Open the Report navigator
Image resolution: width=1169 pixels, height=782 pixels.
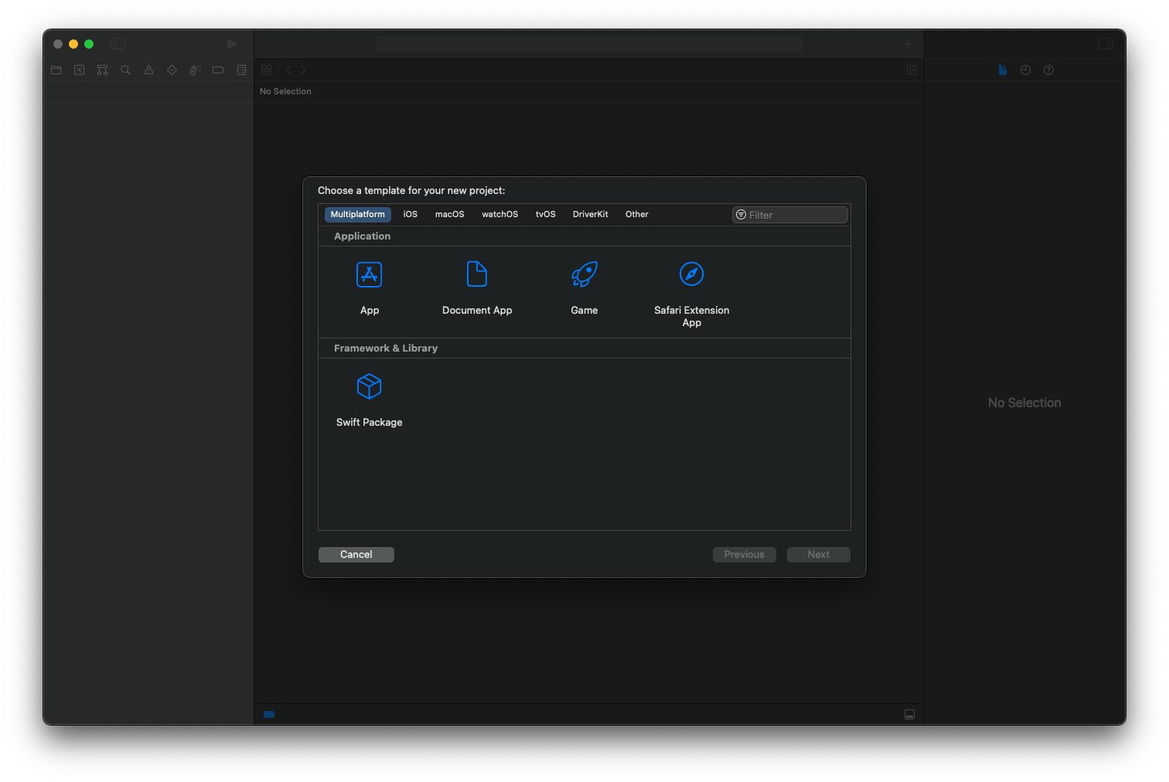241,70
